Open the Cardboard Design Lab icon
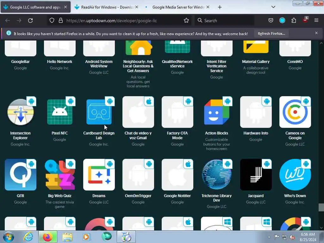 (99, 112)
